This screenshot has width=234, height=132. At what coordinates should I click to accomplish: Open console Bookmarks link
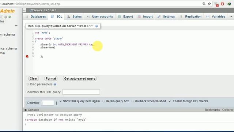click(212, 110)
